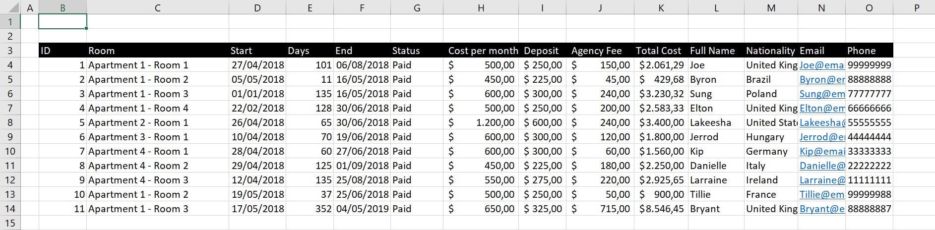Select cell 'Apartment 2 - Room 1'

[x=158, y=122]
